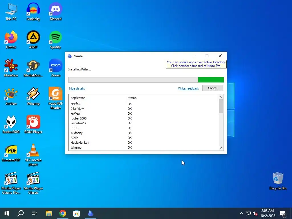Select the Firefox row in the list
Viewport: 292px width, 219px height.
click(x=143, y=104)
